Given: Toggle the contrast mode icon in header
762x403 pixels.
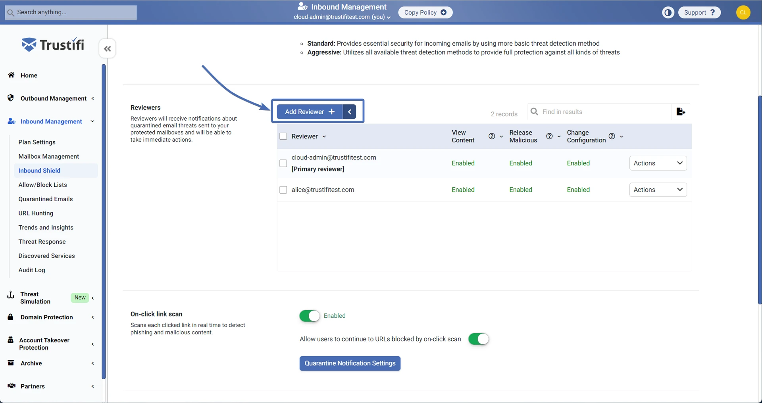Looking at the screenshot, I should pyautogui.click(x=668, y=13).
